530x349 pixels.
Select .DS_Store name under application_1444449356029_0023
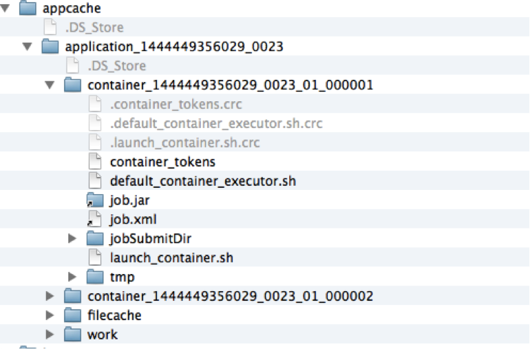[x=117, y=65]
